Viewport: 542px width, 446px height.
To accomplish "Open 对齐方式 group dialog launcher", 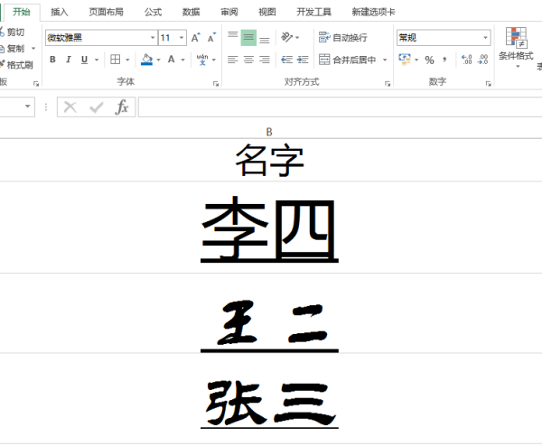I will click(388, 84).
